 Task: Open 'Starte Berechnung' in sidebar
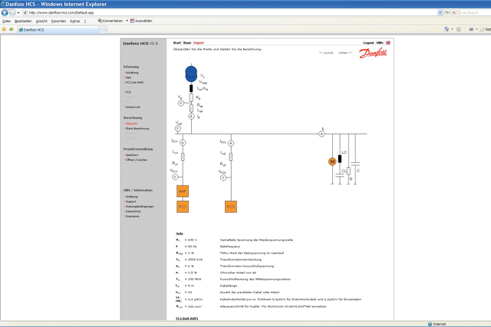coord(137,129)
